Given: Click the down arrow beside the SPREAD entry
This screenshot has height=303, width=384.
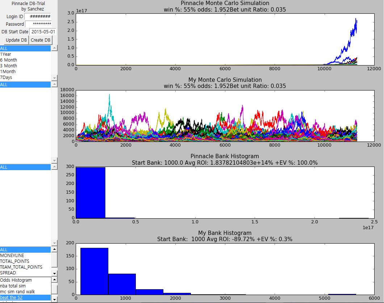Looking at the screenshot, I should click(x=54, y=273).
